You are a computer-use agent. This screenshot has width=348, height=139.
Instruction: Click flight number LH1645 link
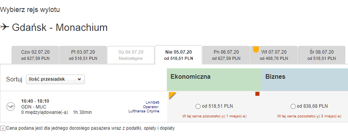[152, 103]
